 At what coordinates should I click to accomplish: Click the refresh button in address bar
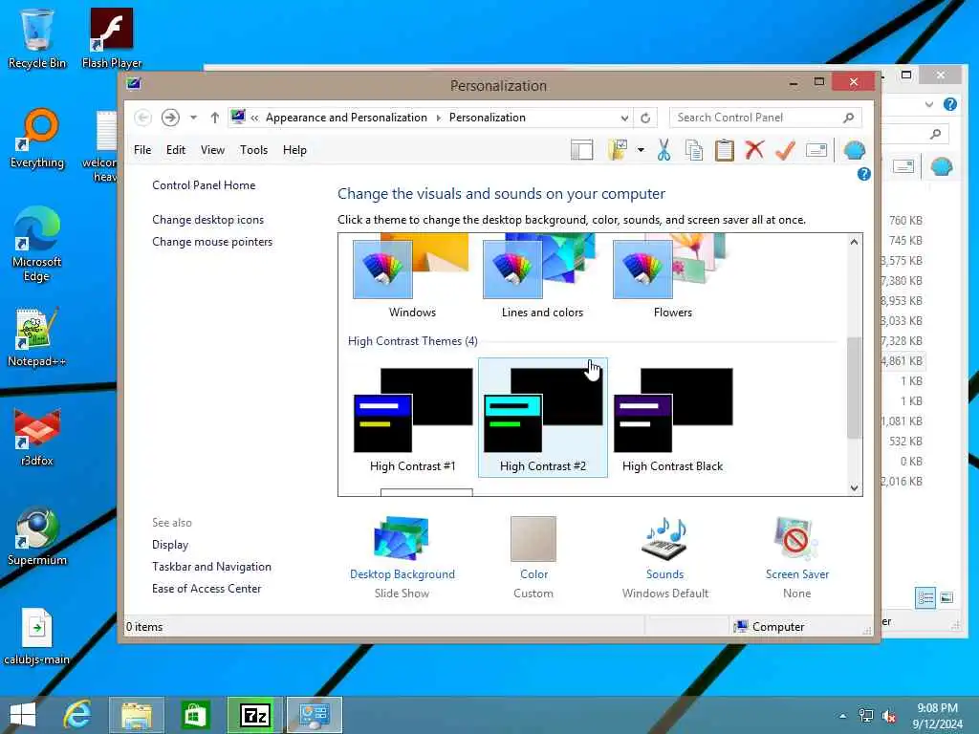tap(645, 118)
